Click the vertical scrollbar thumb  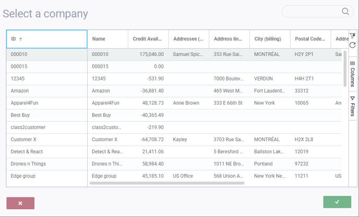pos(345,69)
